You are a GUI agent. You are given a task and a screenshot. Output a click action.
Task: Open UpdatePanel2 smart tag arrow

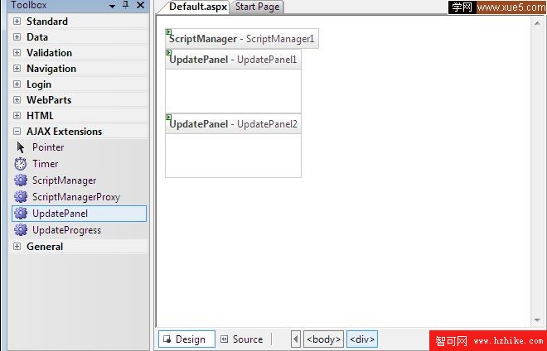click(168, 117)
